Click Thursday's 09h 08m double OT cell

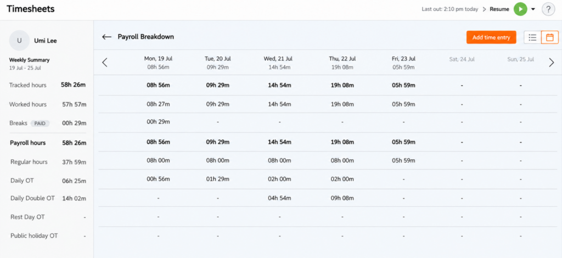(x=342, y=198)
